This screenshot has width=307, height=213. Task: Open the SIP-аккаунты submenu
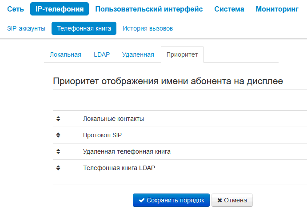26,28
